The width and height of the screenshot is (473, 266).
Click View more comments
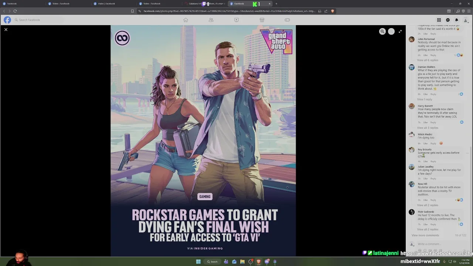point(425,235)
